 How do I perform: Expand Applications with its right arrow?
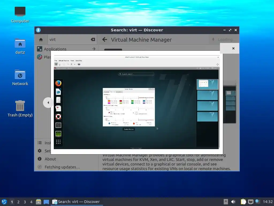click(x=94, y=49)
